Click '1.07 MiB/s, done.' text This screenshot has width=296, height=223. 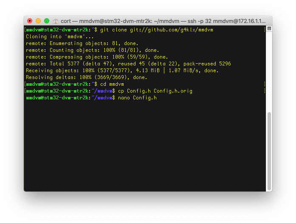tap(194, 71)
